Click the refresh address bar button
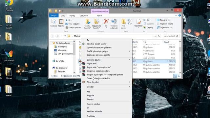 (x=159, y=36)
